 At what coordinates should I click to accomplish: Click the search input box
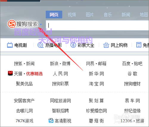[97, 25]
